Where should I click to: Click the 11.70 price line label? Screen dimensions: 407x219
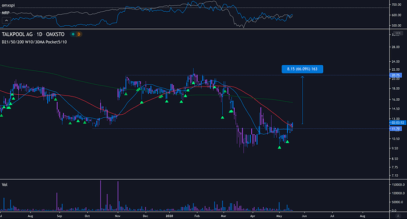[x=396, y=128]
